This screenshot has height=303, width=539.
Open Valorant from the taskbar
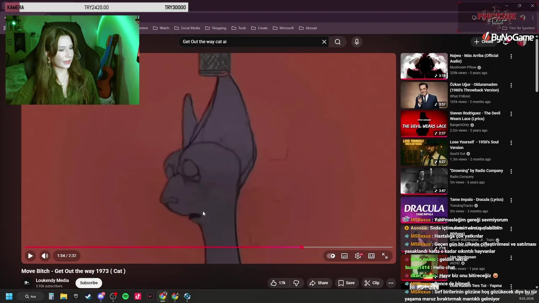pyautogui.click(x=150, y=296)
